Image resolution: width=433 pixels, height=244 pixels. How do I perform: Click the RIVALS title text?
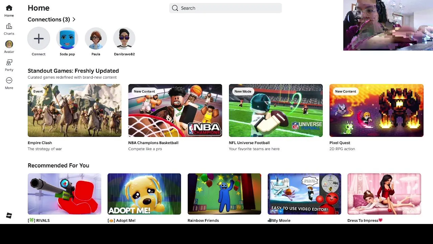tap(39, 220)
